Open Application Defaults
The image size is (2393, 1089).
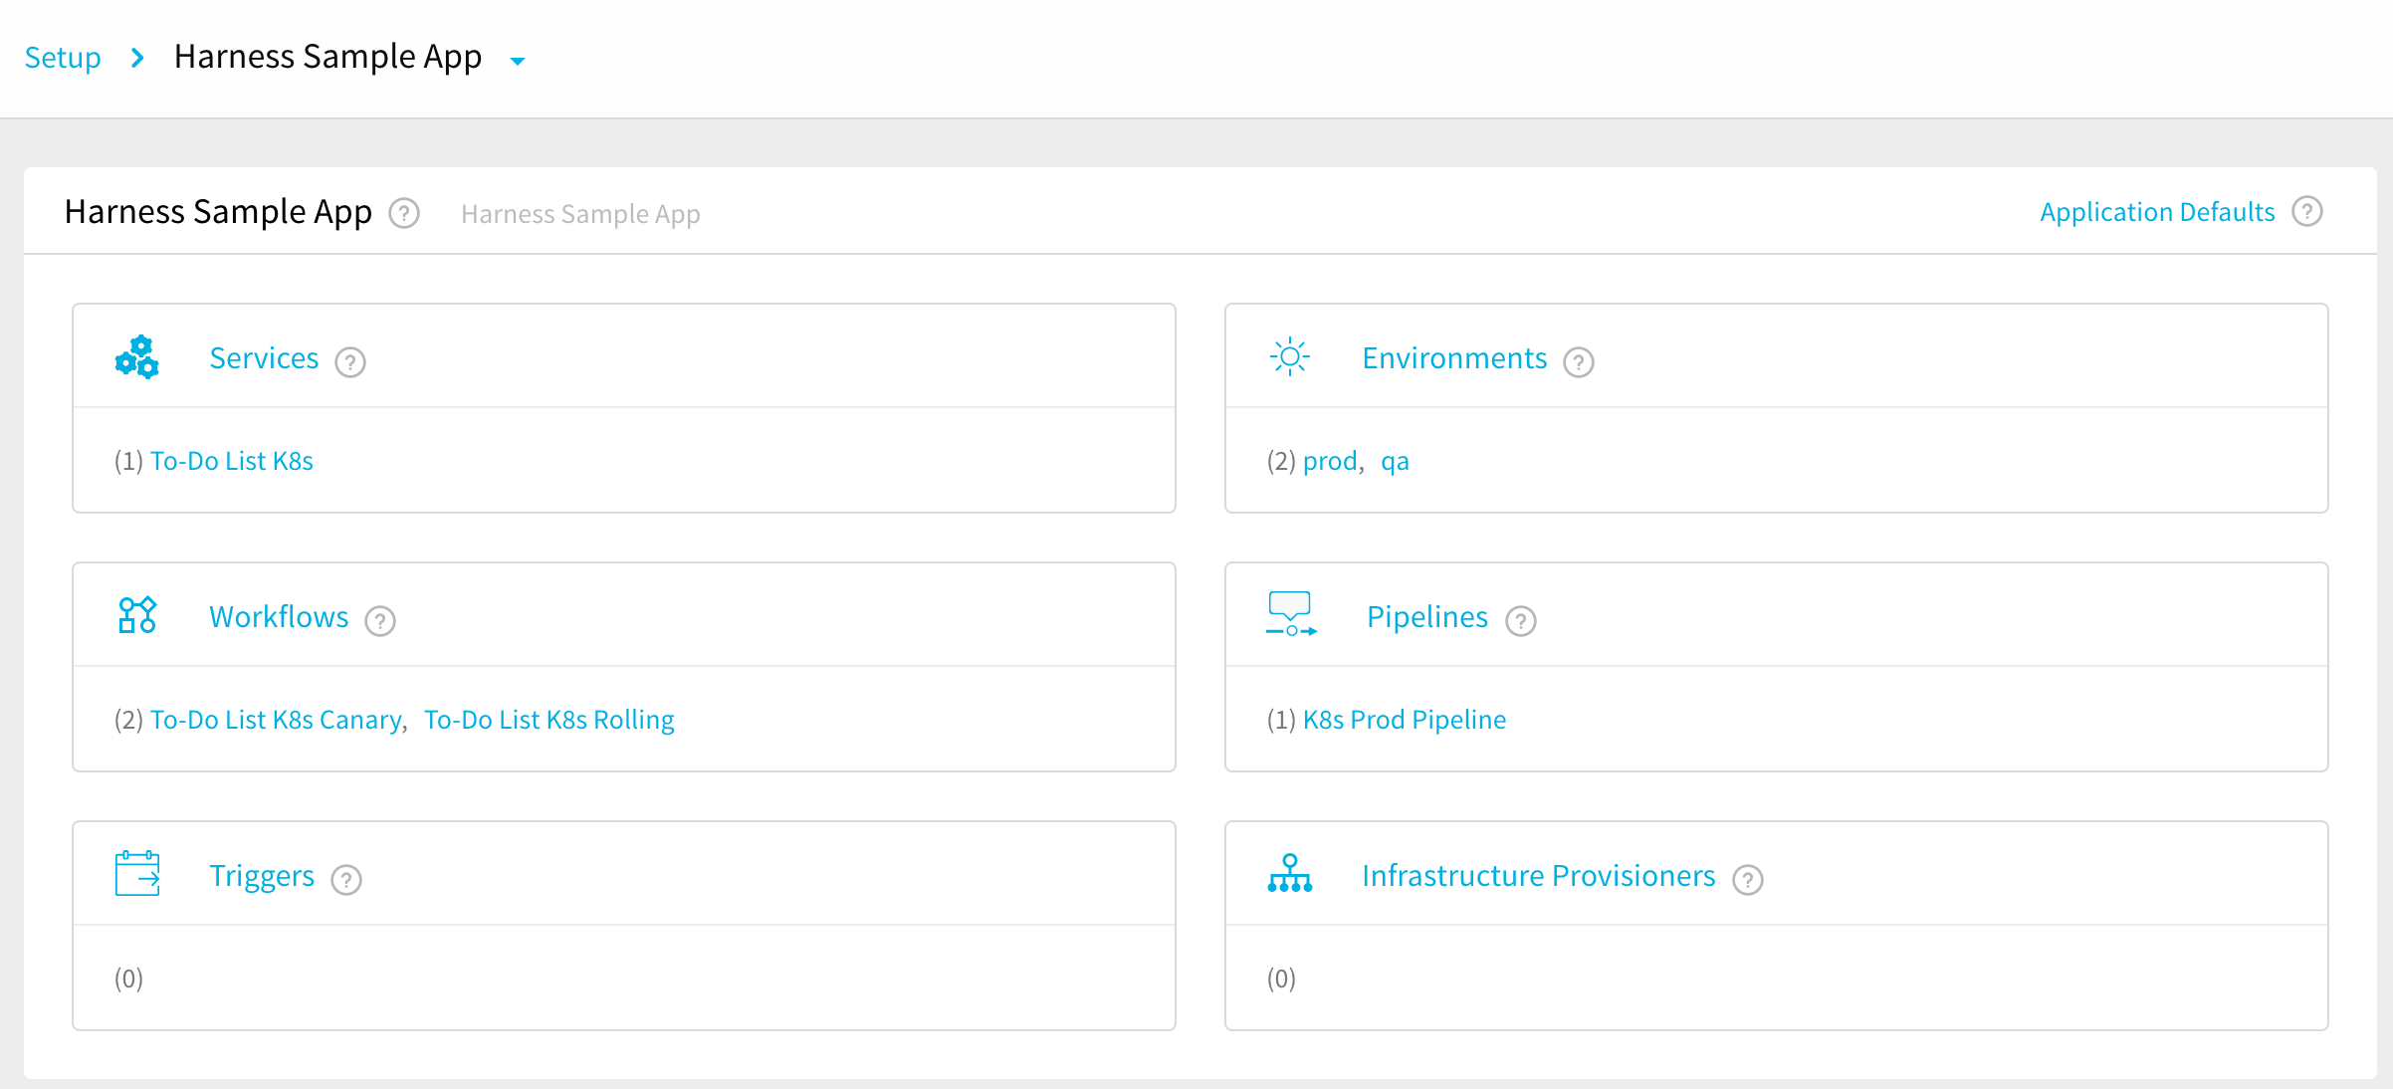pos(2157,212)
